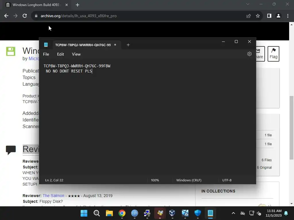Click scrollbar down arrow on webpage
The height and width of the screenshot is (220, 294).
291,204
